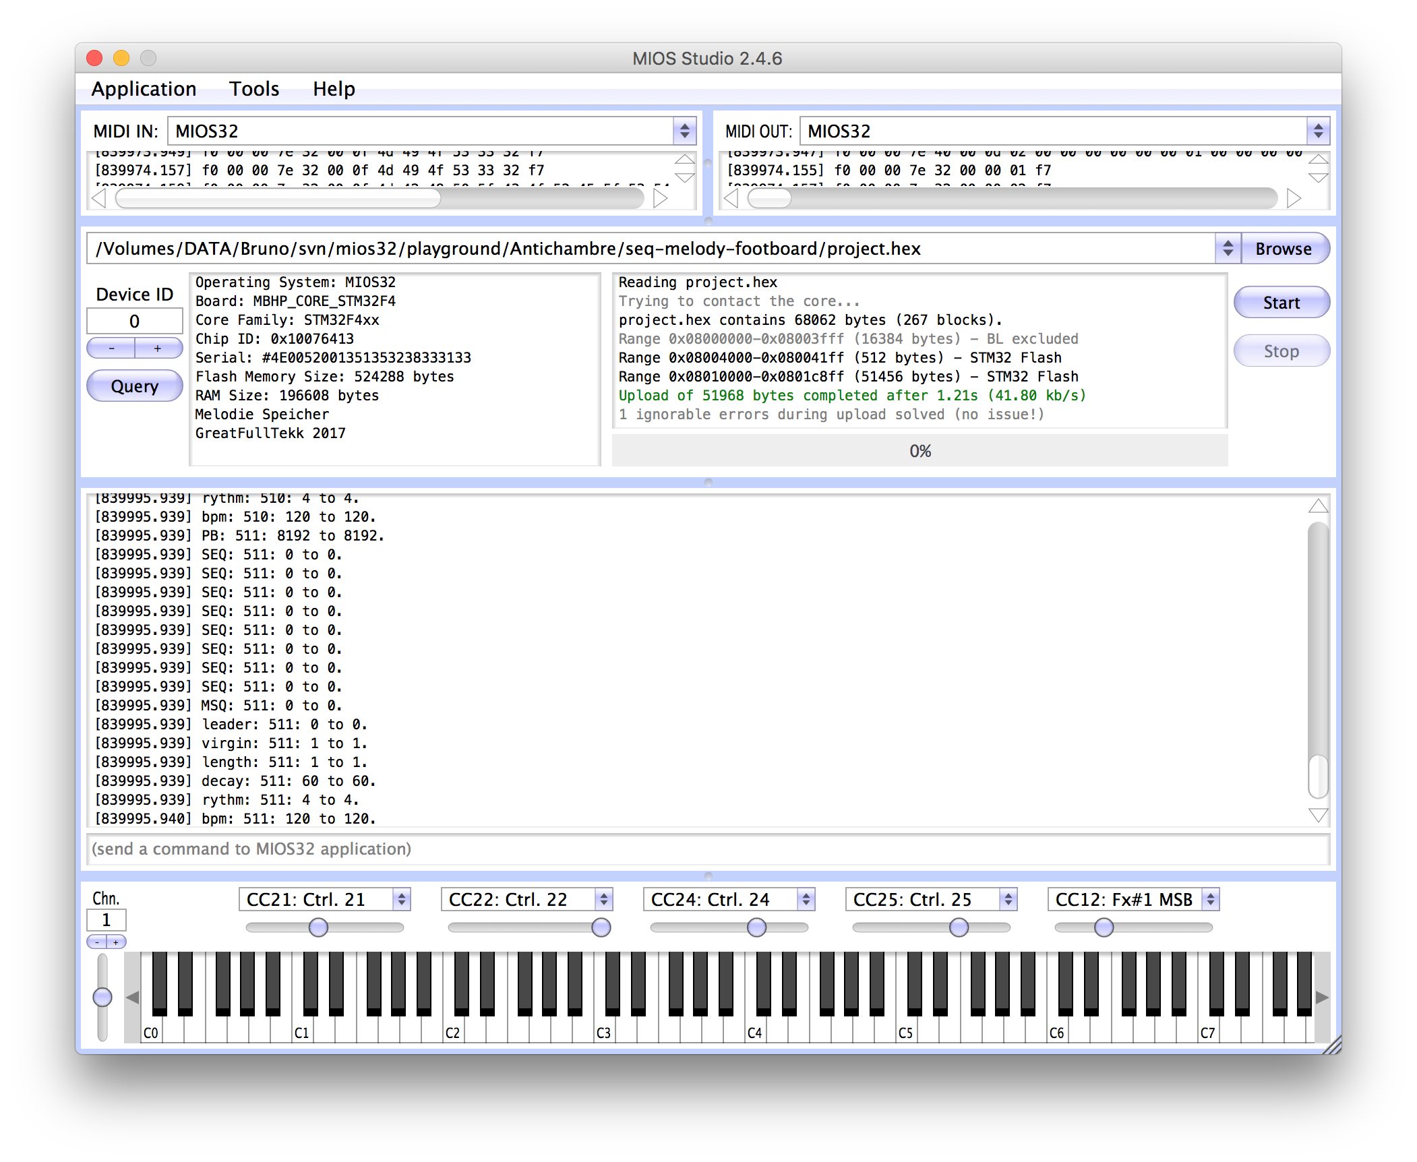The width and height of the screenshot is (1417, 1162).
Task: Open the Tools menu
Action: pyautogui.click(x=254, y=89)
